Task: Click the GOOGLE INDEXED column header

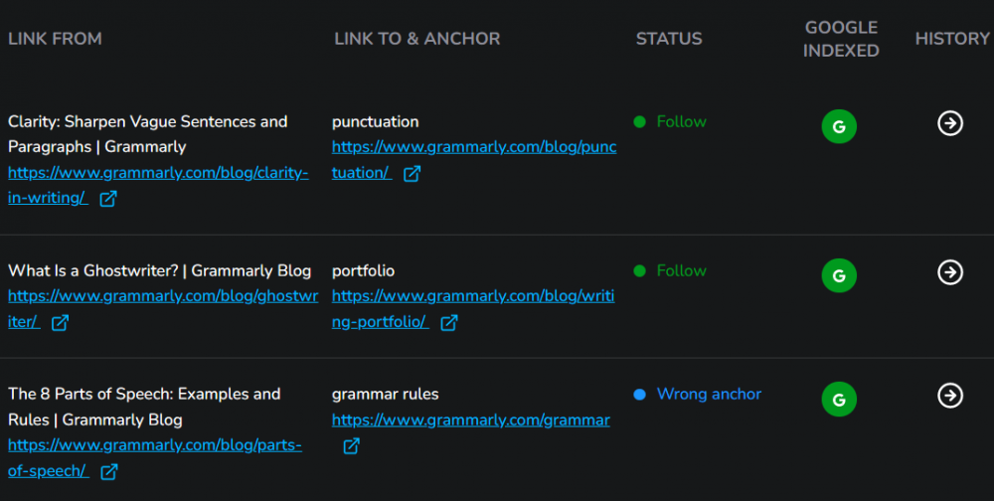Action: point(841,39)
